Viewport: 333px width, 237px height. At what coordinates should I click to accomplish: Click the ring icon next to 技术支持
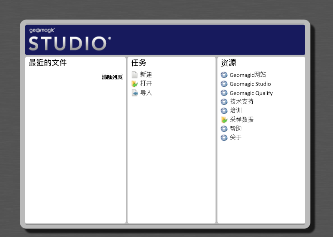tap(224, 102)
